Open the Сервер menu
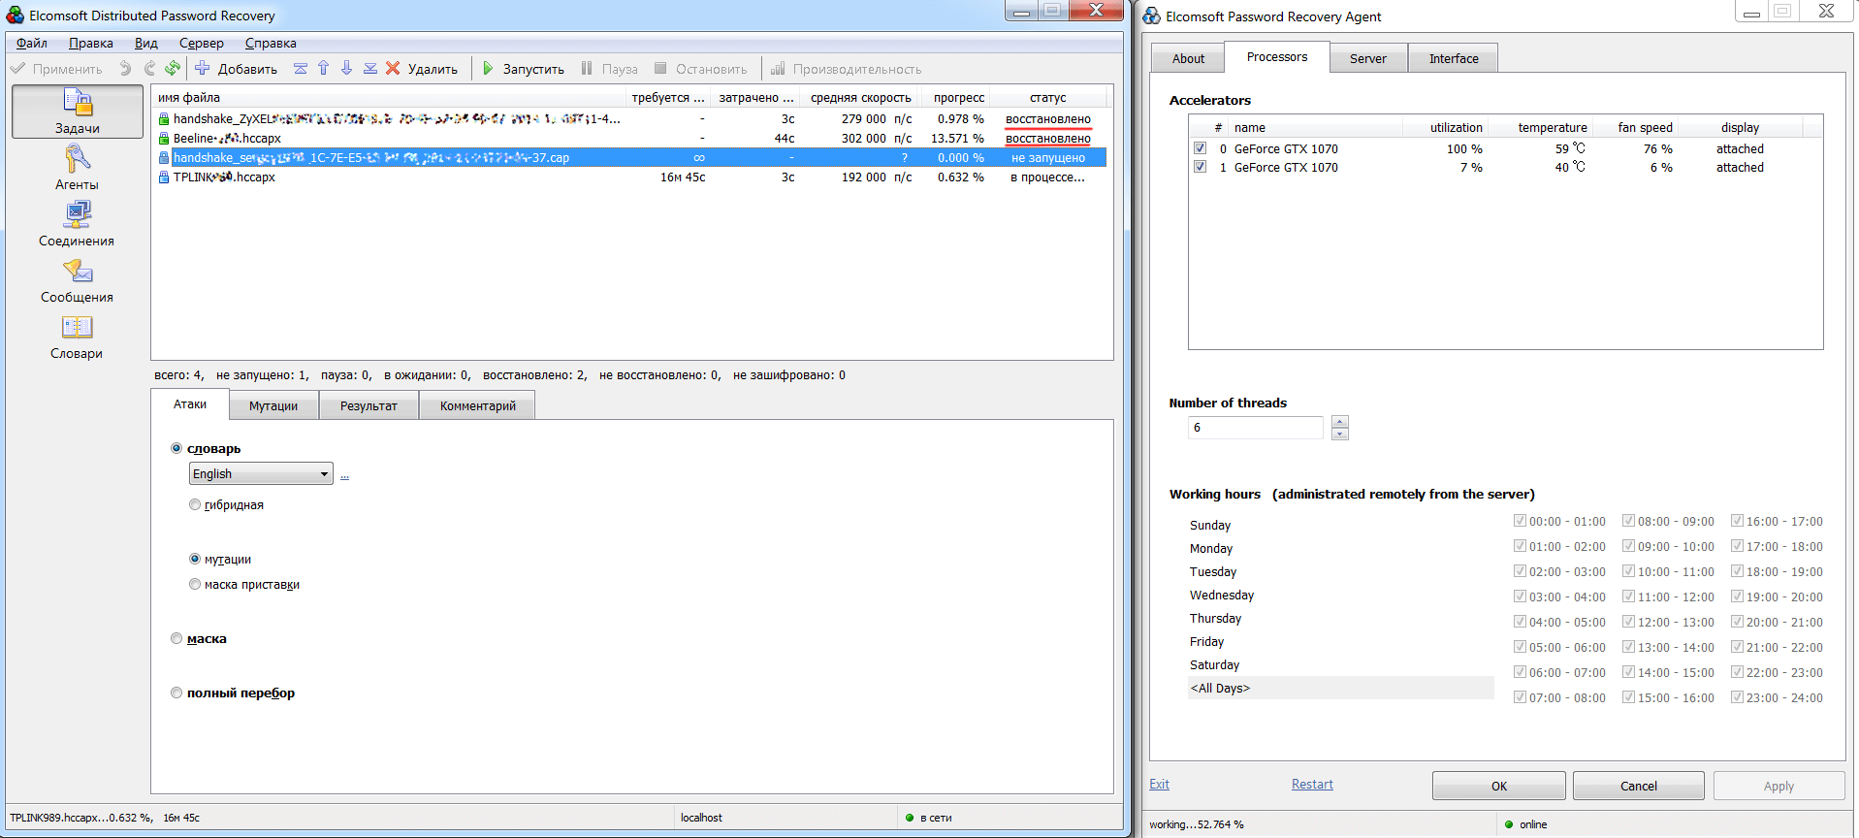1859x838 pixels. pos(201,43)
